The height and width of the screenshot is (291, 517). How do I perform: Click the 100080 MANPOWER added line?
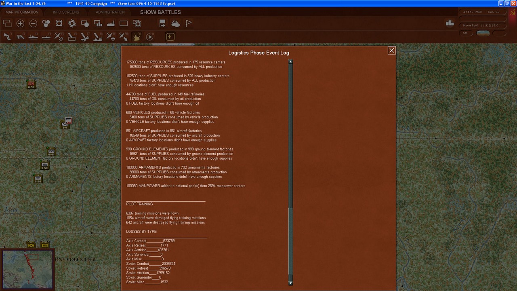(186, 186)
